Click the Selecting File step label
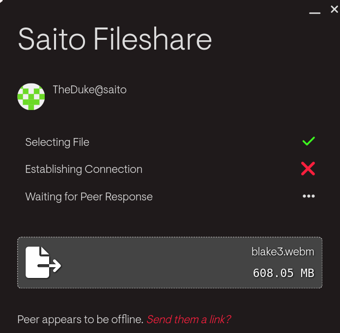Image resolution: width=340 pixels, height=333 pixels. [x=57, y=142]
